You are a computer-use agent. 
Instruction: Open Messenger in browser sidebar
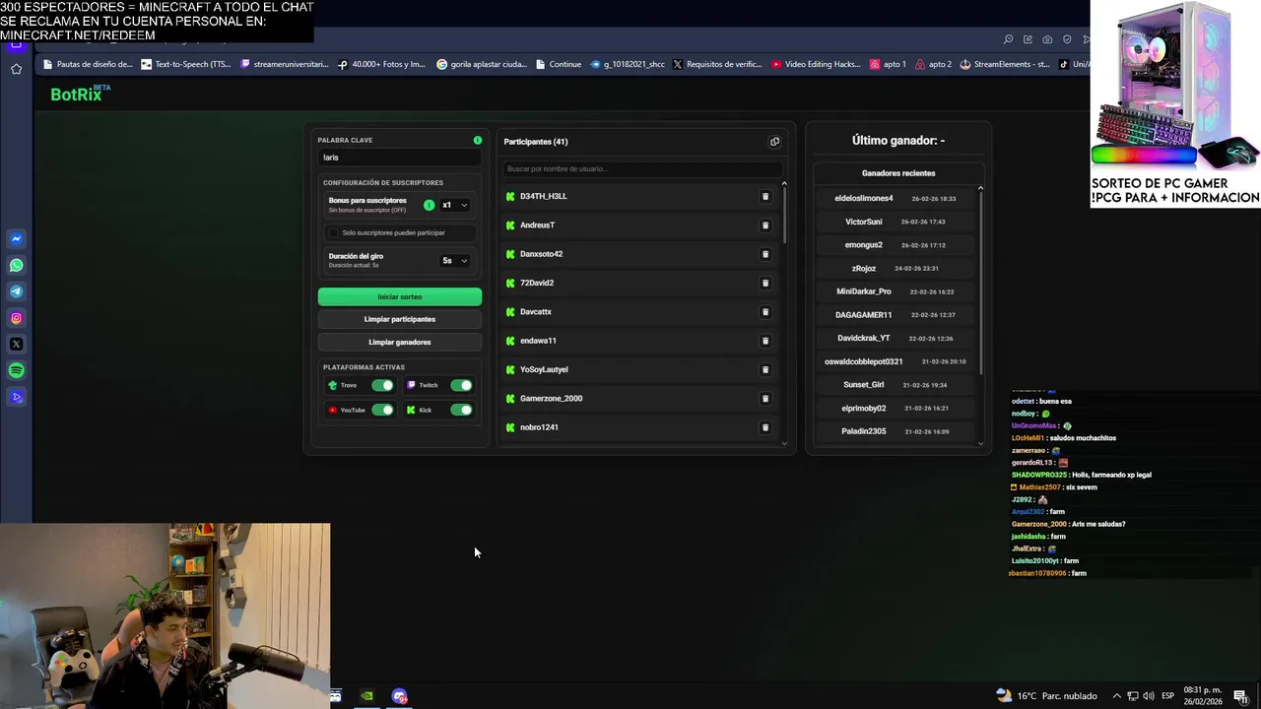[16, 239]
